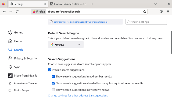Bookmark this page with the star icon
The width and height of the screenshot is (172, 97).
click(145, 12)
